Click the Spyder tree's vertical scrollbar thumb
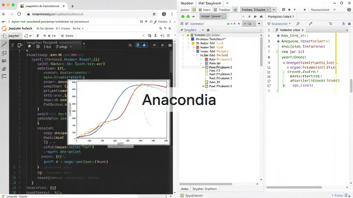The height and width of the screenshot is (198, 353). tap(261, 52)
